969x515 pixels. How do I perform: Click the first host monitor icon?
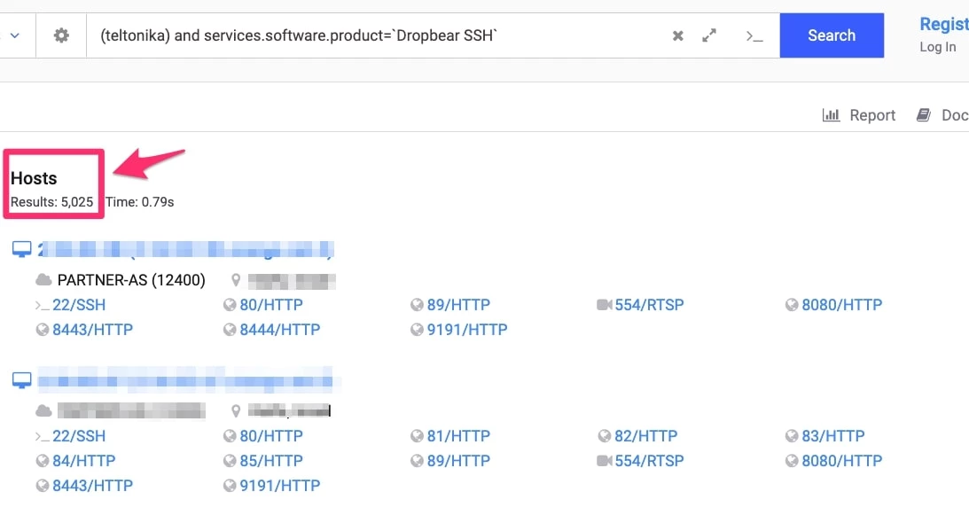click(22, 249)
